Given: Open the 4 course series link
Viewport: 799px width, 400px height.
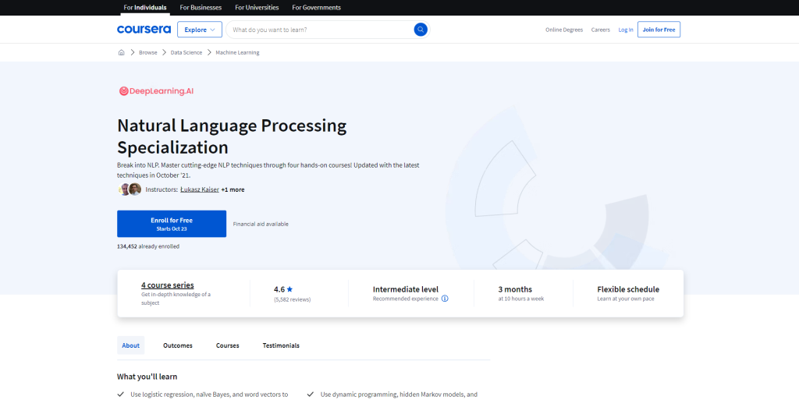Looking at the screenshot, I should click(x=168, y=285).
